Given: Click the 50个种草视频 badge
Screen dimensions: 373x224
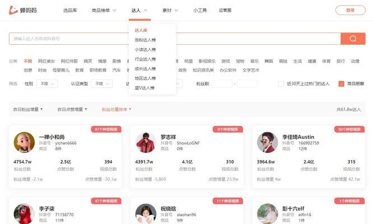Looking at the screenshot, I should point(349,129).
